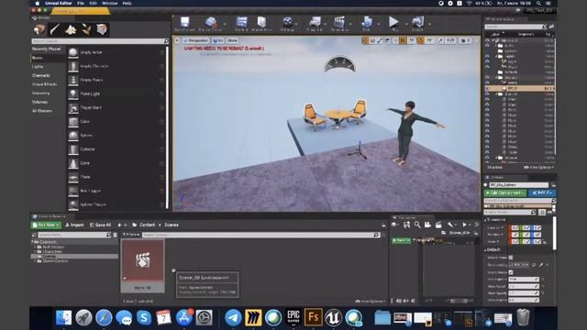Select the Foliage mode icon
Viewport: 587px width, 330px height.
[x=86, y=29]
